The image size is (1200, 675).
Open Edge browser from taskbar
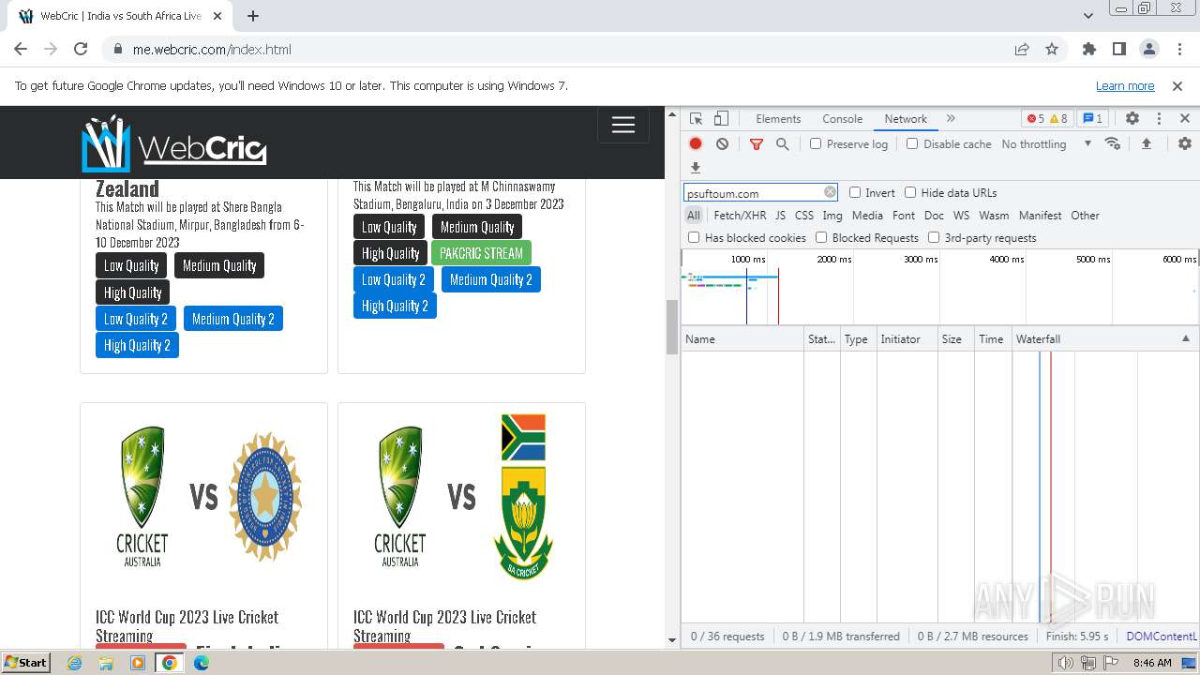coord(201,663)
